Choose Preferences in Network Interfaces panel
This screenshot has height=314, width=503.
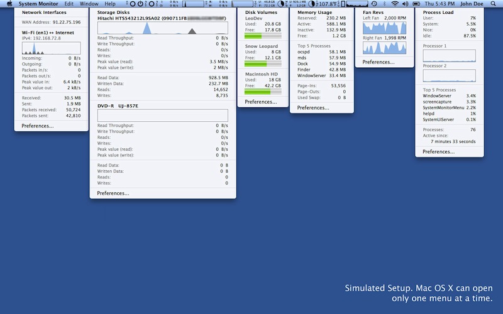[37, 126]
